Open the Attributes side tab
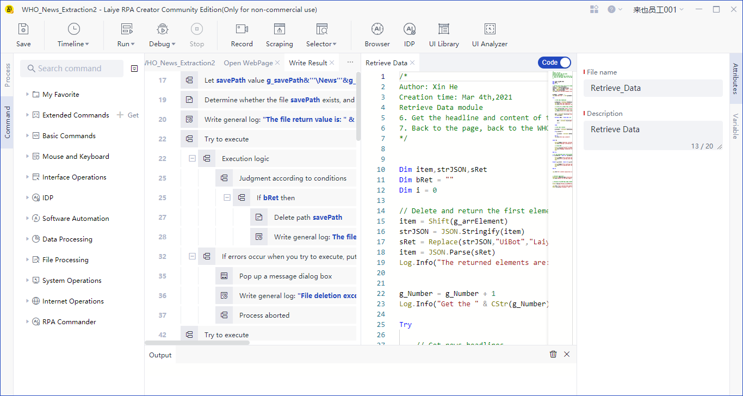Screen dimensions: 743x396 [x=735, y=79]
